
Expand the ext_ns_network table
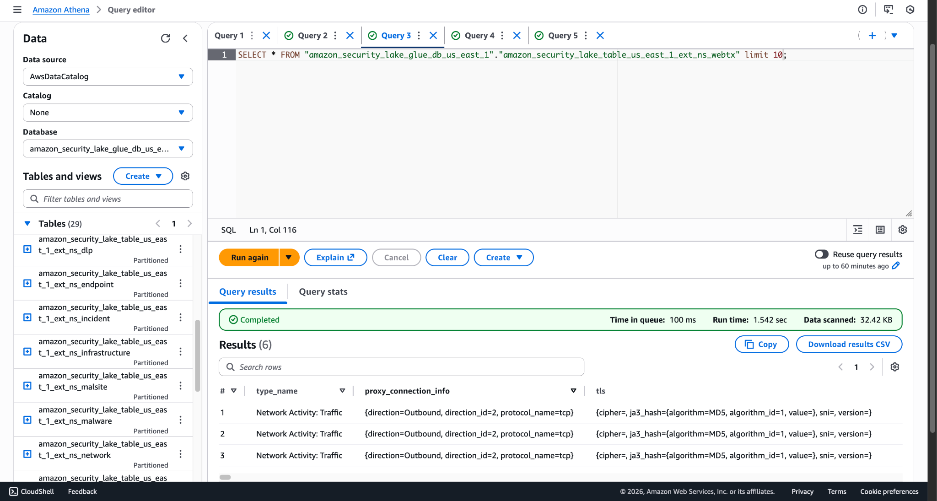(27, 454)
